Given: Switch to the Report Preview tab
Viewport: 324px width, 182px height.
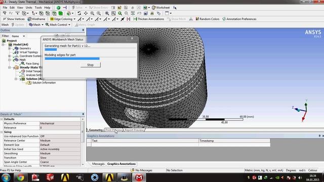Looking at the screenshot, I should (134, 130).
